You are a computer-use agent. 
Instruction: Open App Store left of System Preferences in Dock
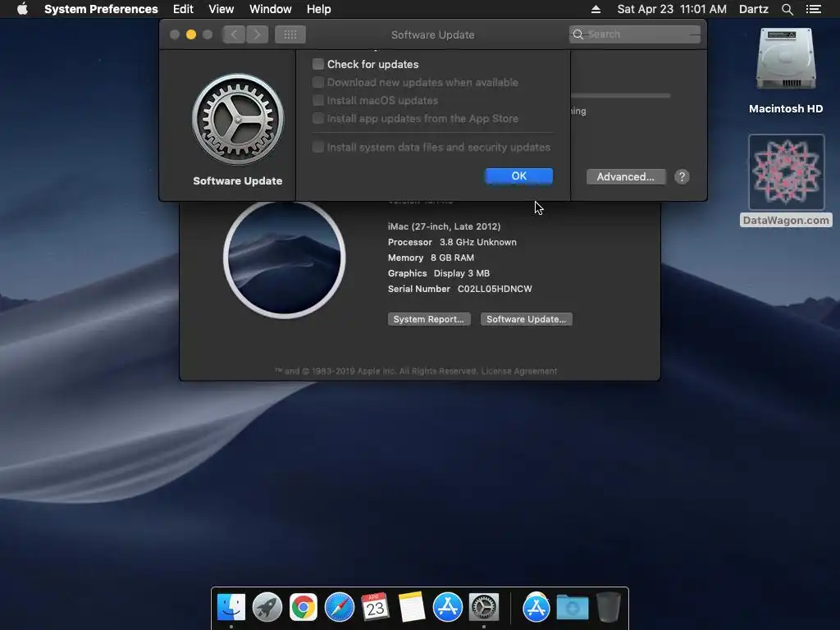pos(448,608)
